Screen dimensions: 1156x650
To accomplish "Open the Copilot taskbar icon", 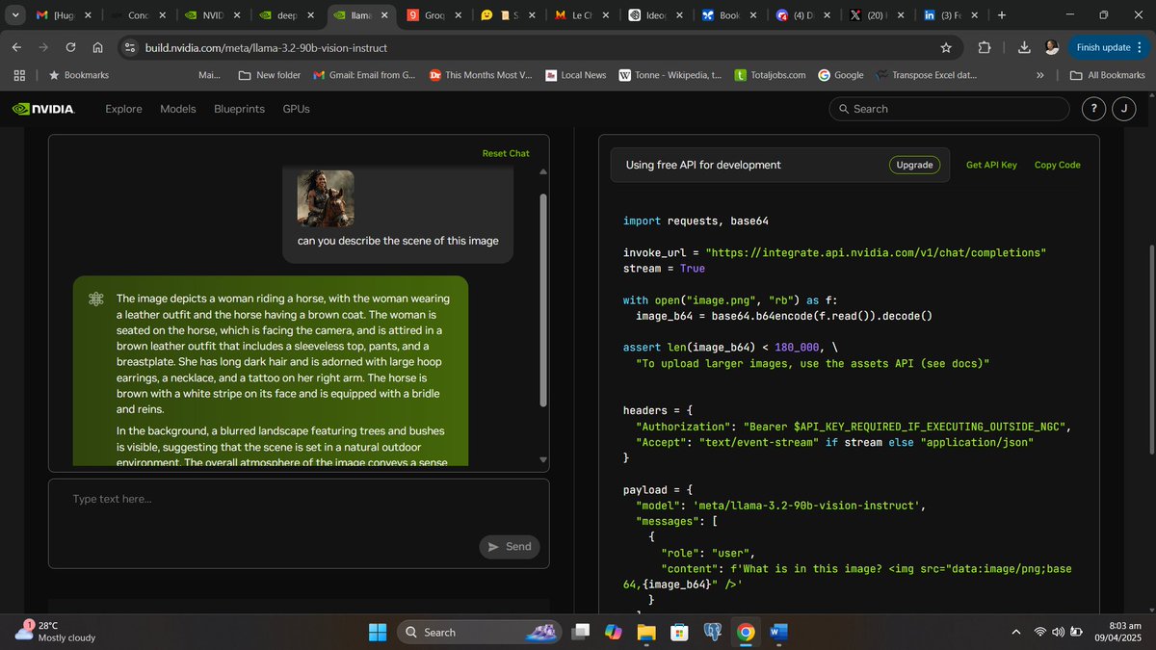I will coord(614,632).
